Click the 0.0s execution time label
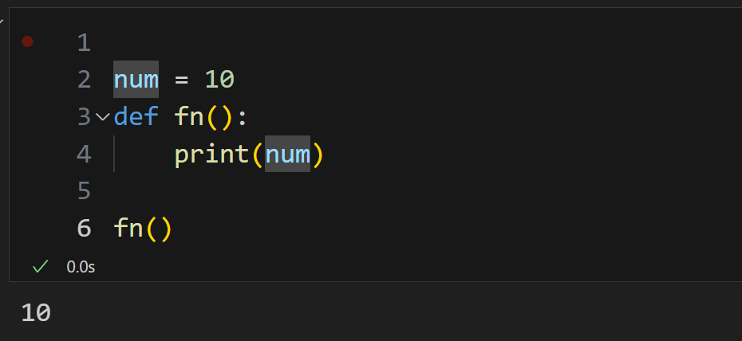The image size is (742, 341). 81,268
